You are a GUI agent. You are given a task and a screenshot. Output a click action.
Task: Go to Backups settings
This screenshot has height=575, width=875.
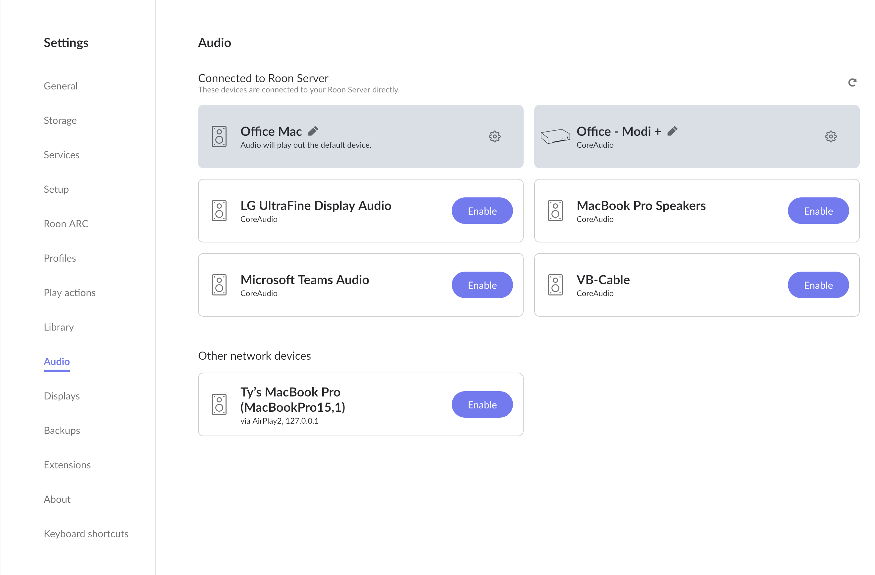point(62,431)
